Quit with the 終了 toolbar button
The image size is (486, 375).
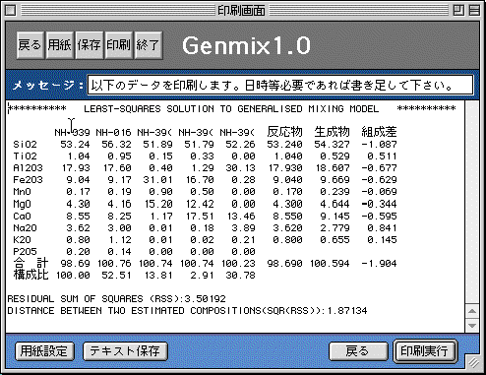149,45
